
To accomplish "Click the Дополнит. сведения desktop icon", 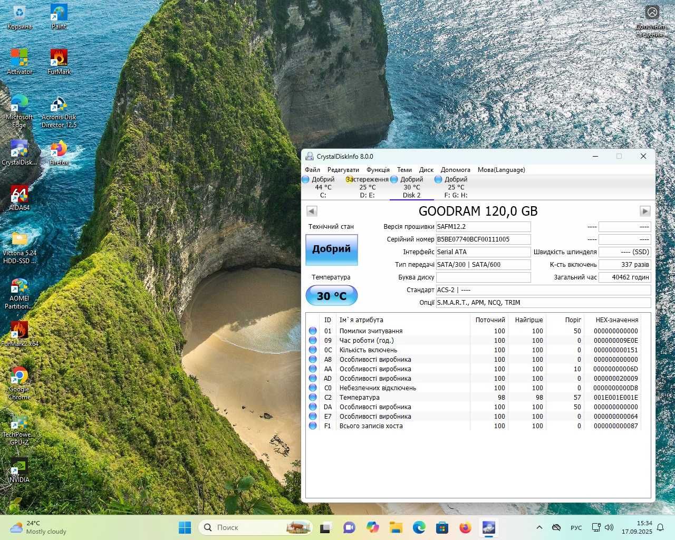I will pyautogui.click(x=652, y=21).
